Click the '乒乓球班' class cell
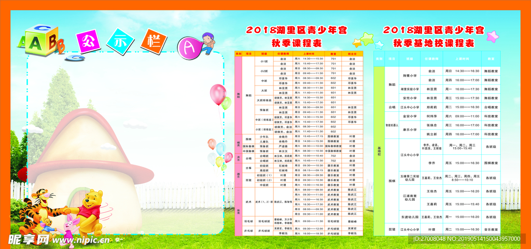Screen dimensions: 531x249 264,231
